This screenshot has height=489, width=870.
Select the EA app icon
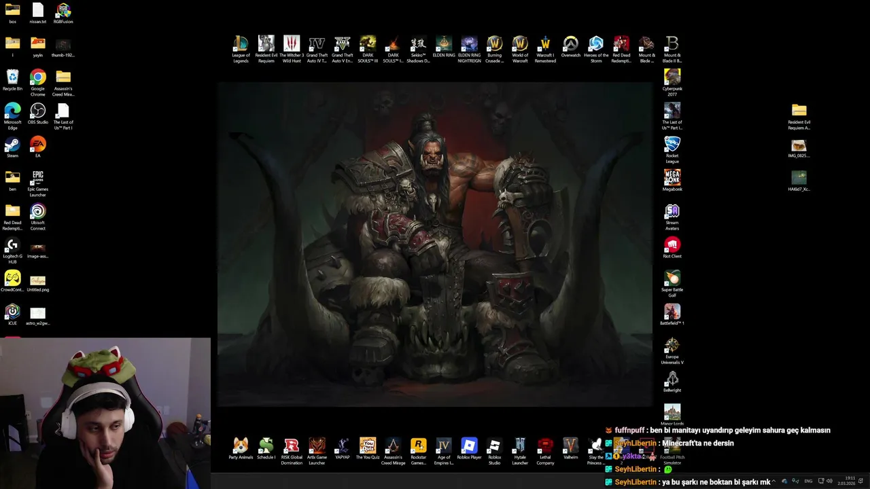pos(38,147)
